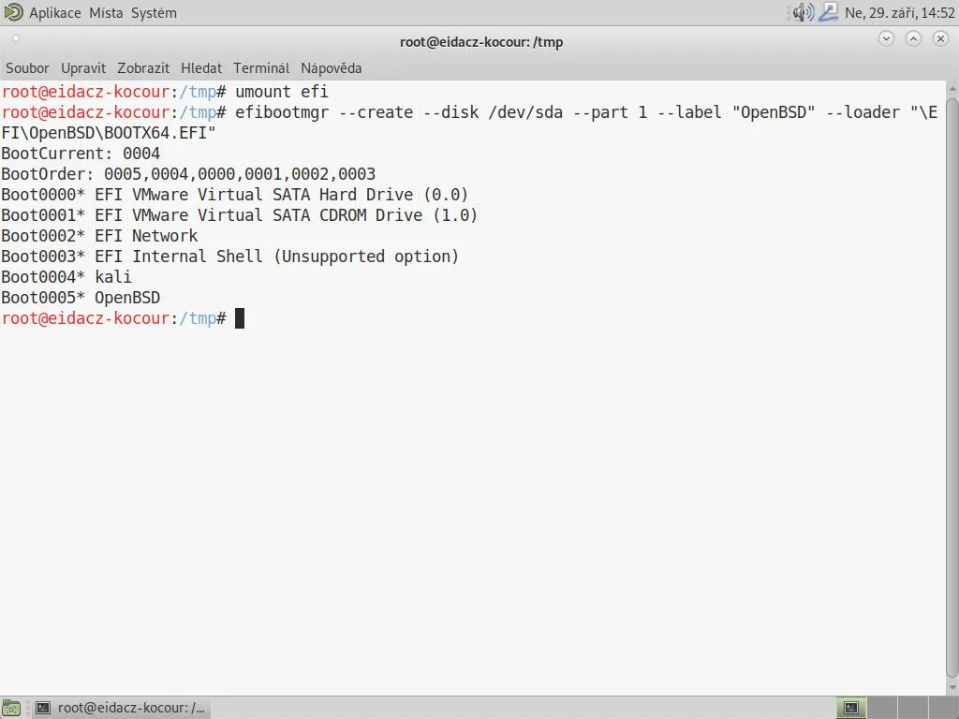The width and height of the screenshot is (959, 719).
Task: Click the 'Boot0004* kali' line
Action: point(66,277)
